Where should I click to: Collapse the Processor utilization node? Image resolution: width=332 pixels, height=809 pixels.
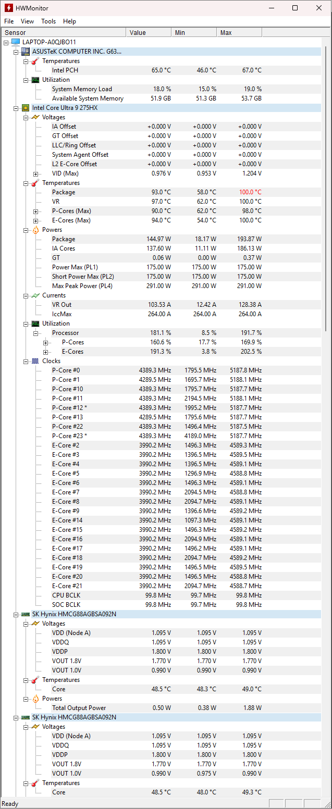click(35, 333)
